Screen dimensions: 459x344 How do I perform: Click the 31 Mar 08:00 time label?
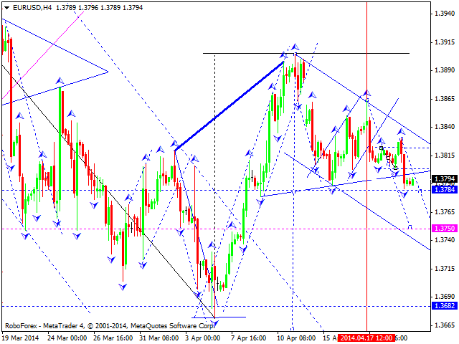tap(159, 338)
